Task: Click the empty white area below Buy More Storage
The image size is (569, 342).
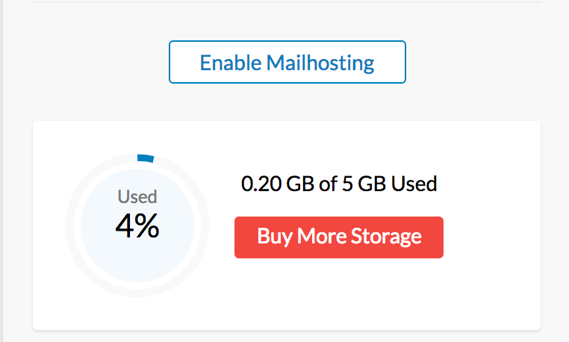Action: 339,295
